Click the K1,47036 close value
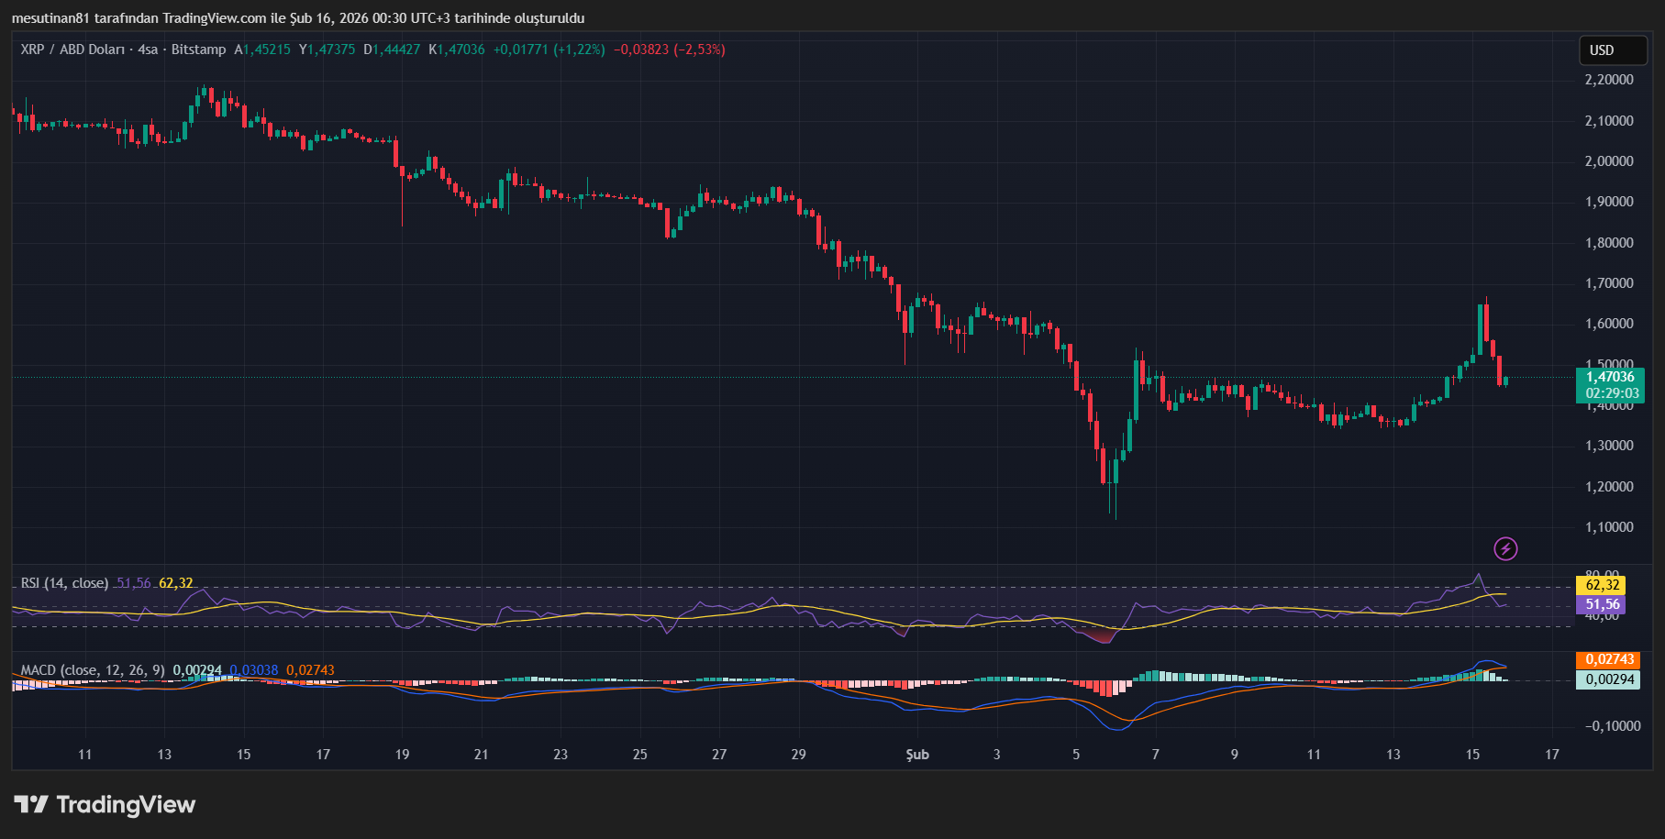The height and width of the screenshot is (839, 1665). pos(459,50)
